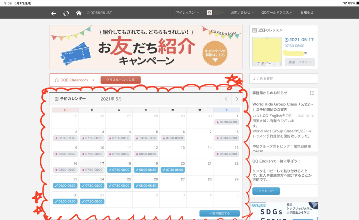
Task: Open May 9 lesson 09:00-09:30
Action: (65, 154)
